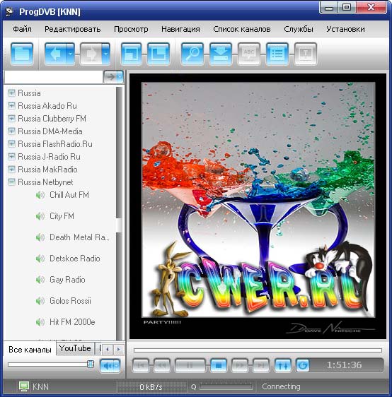This screenshot has height=397, width=392.
Task: Click the rewind playback button
Action: click(162, 365)
